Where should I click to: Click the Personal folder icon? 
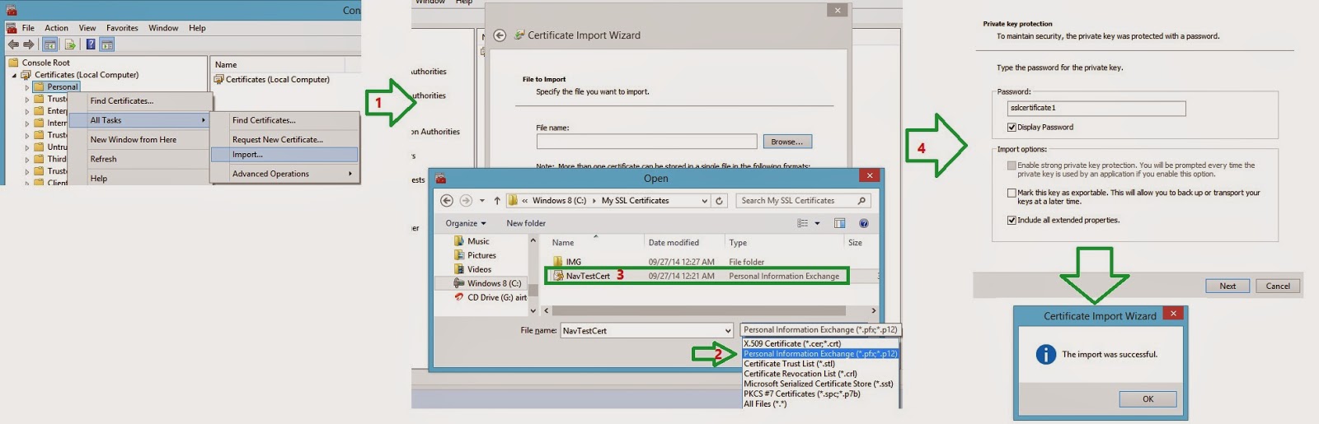tap(39, 86)
